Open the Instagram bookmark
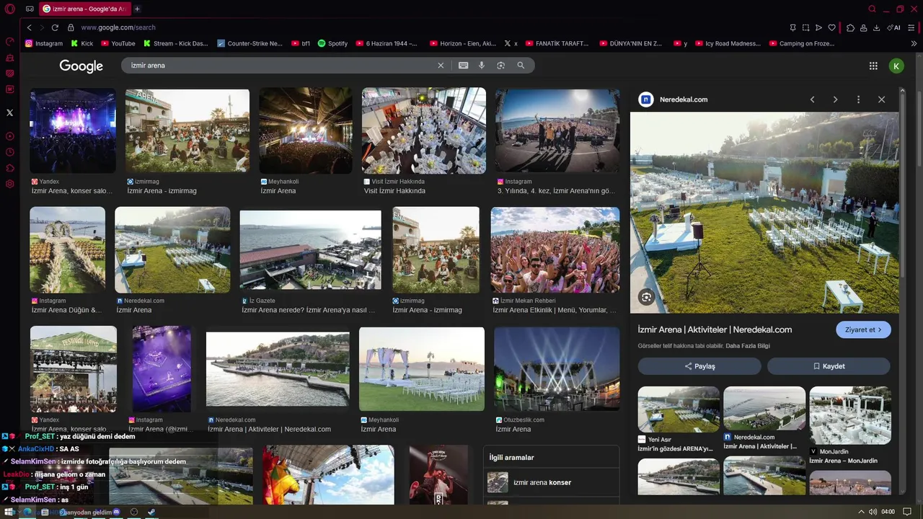The height and width of the screenshot is (519, 923). [44, 43]
